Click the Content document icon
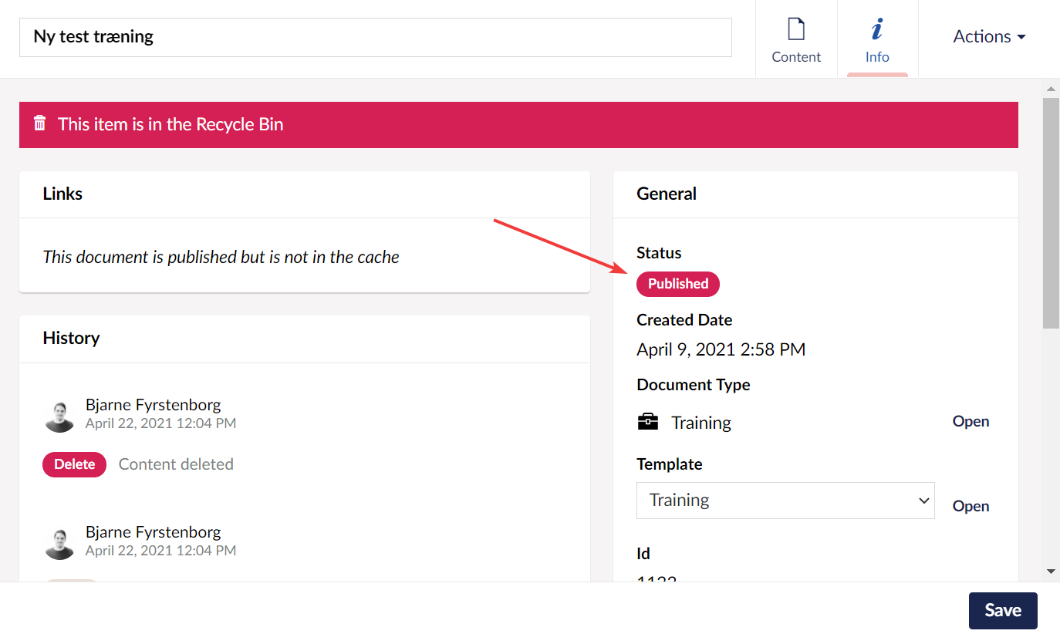Image resolution: width=1060 pixels, height=634 pixels. coord(796,28)
